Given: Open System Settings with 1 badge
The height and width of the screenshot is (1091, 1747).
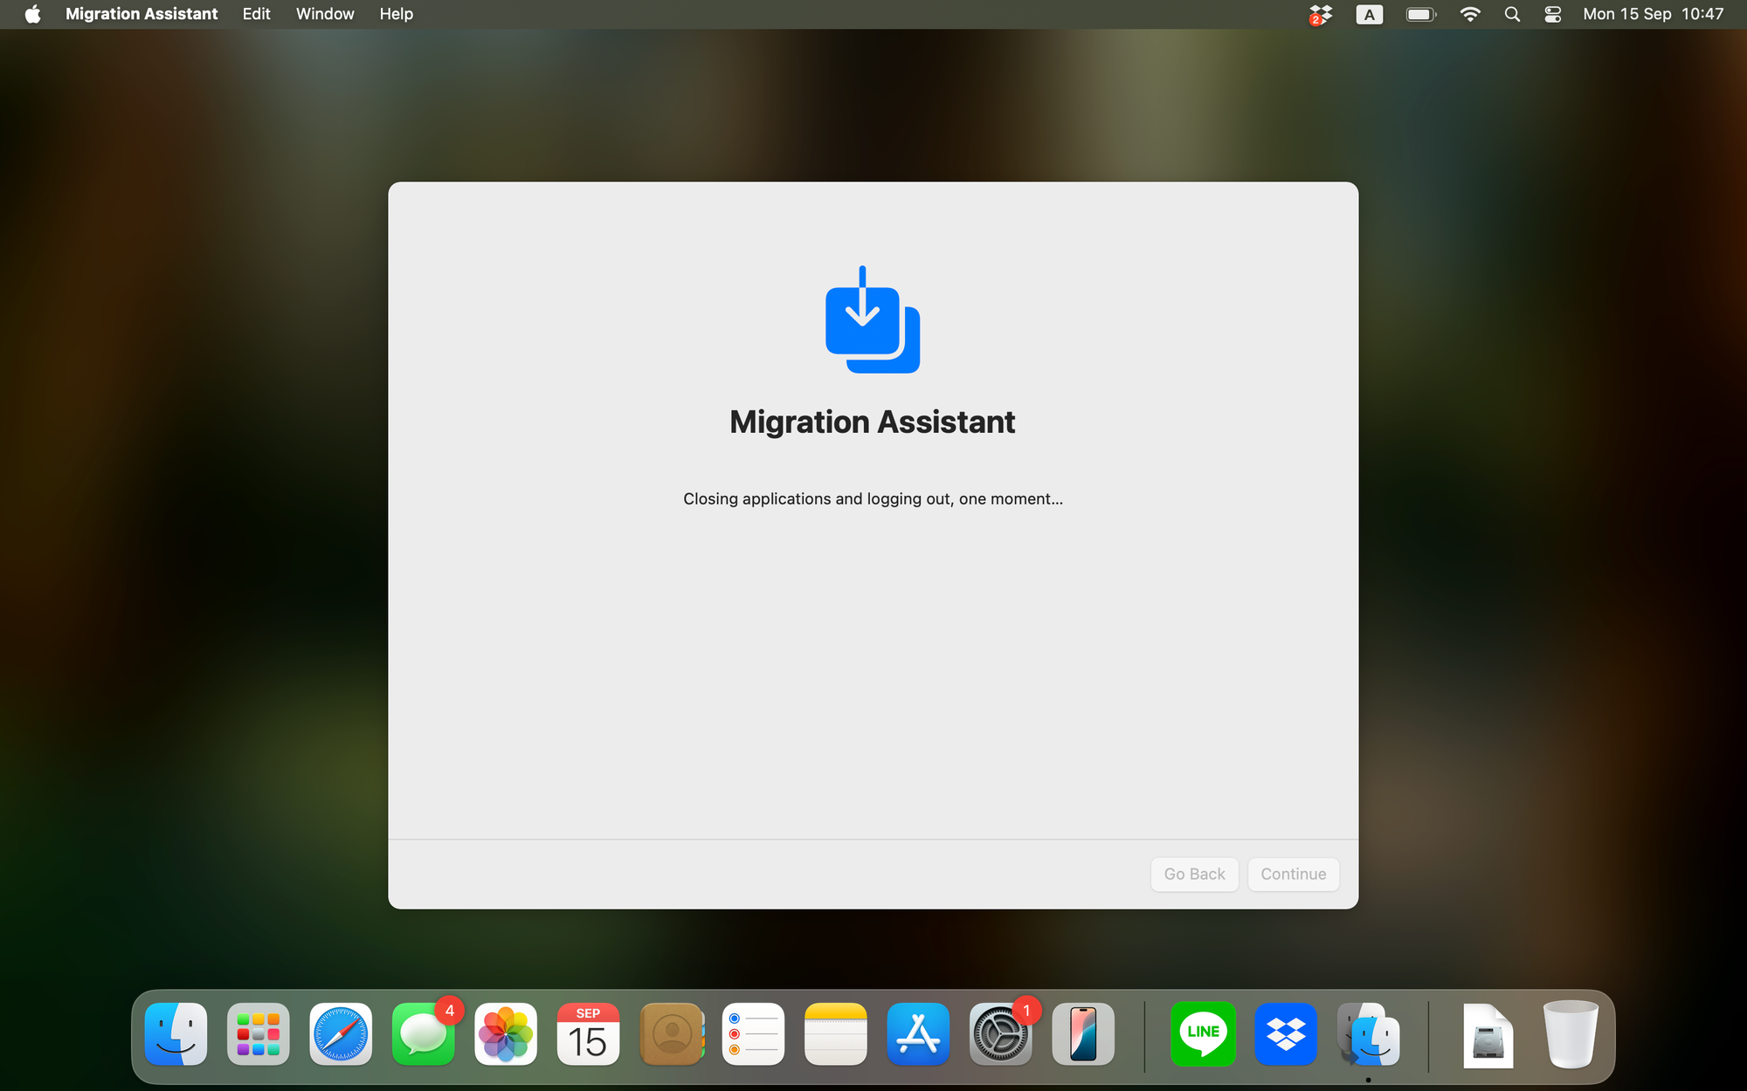Looking at the screenshot, I should (1001, 1034).
